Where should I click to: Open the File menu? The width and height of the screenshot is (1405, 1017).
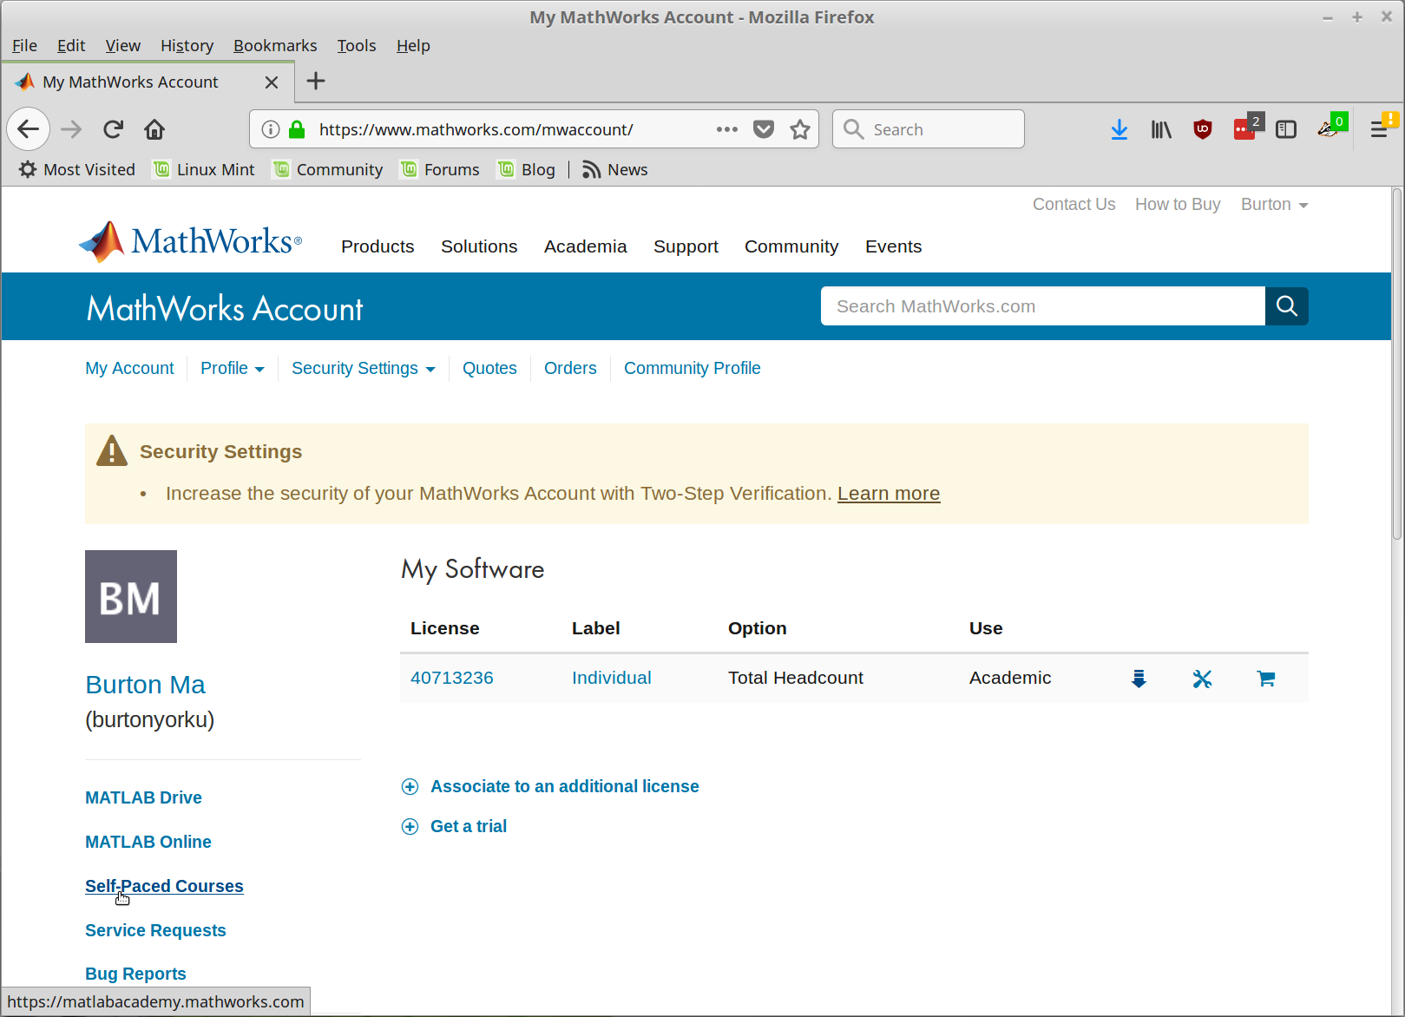click(24, 45)
